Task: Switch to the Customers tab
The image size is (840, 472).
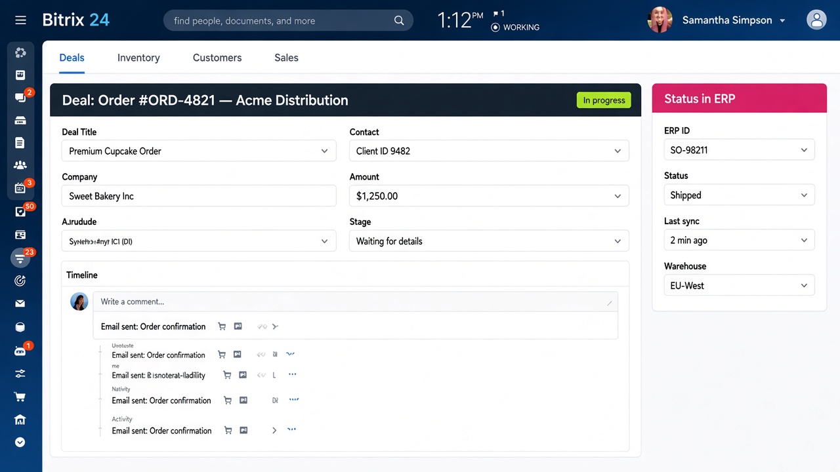Action: click(x=217, y=58)
